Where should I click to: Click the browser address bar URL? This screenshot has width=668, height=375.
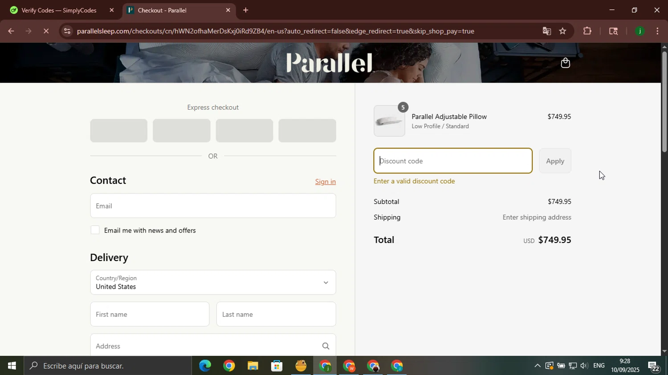click(275, 31)
